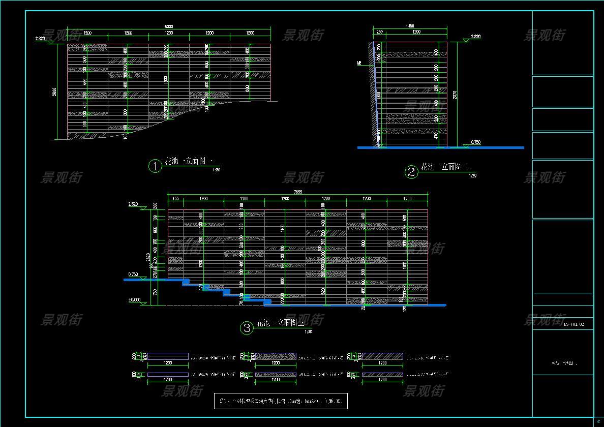The width and height of the screenshot is (604, 427).
Task: Click the 1450 overall dimension text
Action: click(x=410, y=26)
